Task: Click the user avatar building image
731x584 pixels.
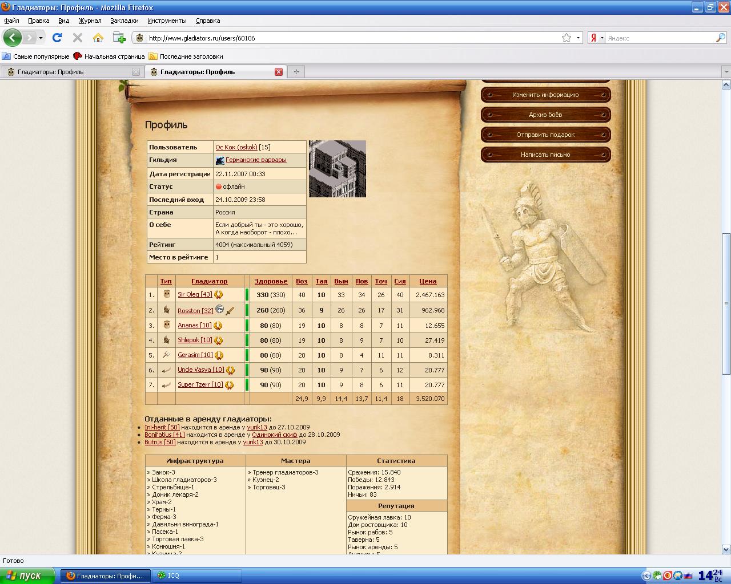Action: tap(337, 169)
